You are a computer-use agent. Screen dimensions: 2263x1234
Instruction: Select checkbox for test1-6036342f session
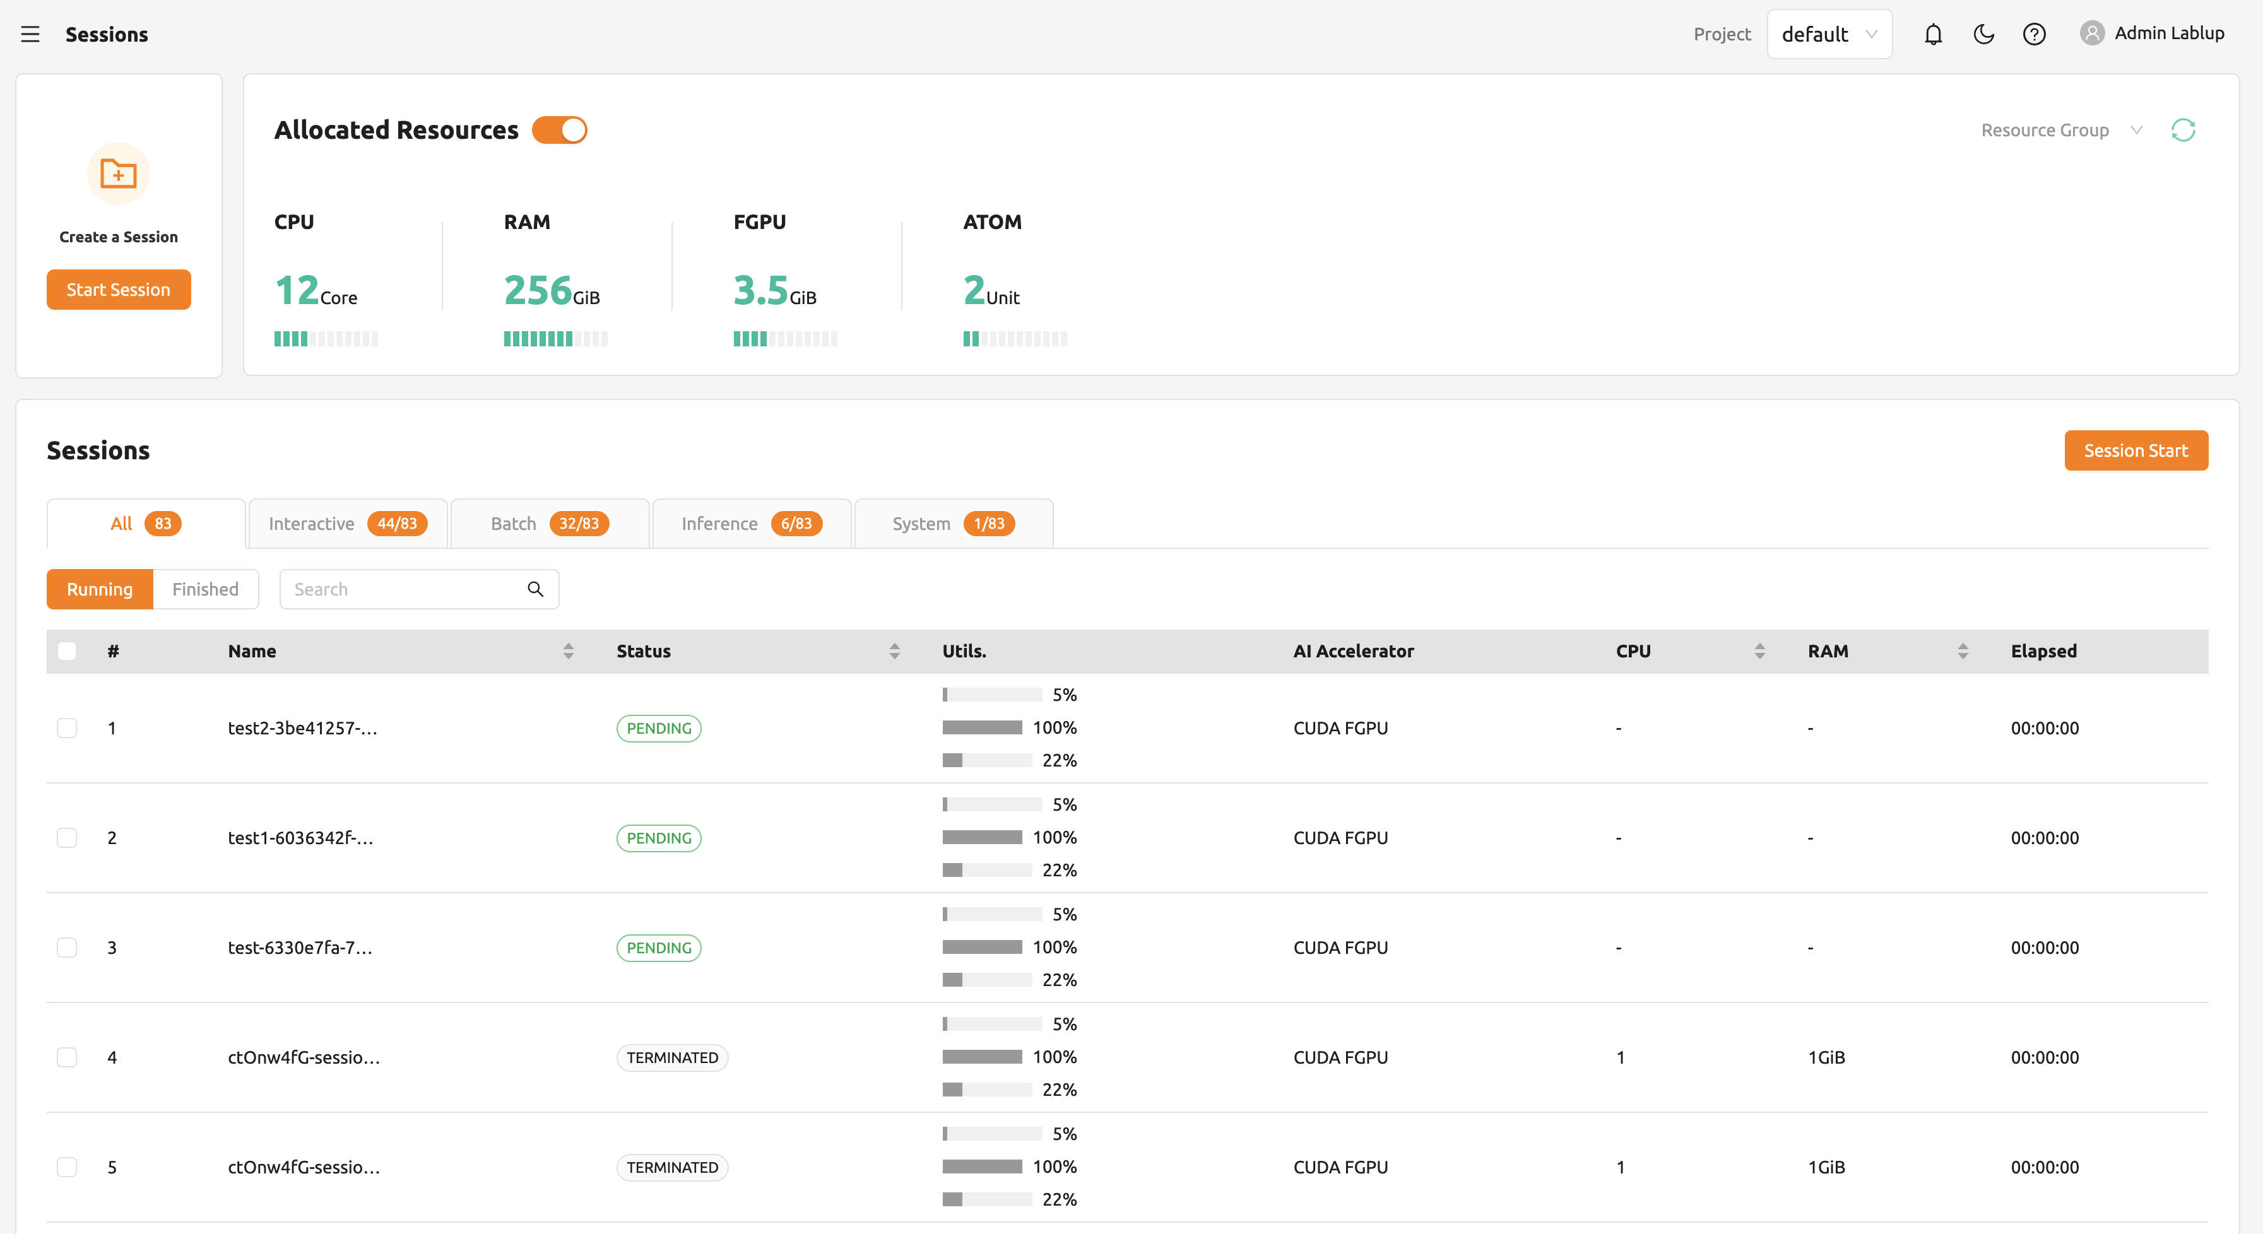(x=67, y=838)
